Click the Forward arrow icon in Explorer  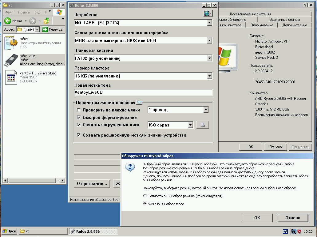(x=33, y=21)
